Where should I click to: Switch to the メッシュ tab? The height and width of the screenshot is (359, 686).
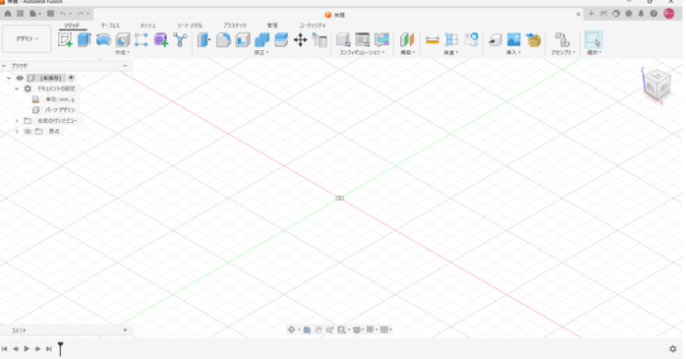(147, 26)
